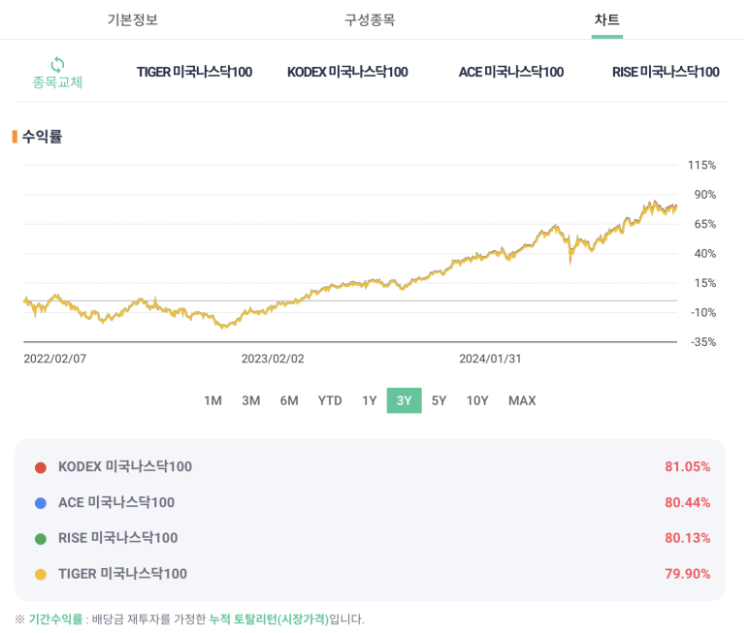Viewport: 750px width, 633px height.
Task: Click 누적 토탈리턴(시장가격) footnote text
Action: 270,619
